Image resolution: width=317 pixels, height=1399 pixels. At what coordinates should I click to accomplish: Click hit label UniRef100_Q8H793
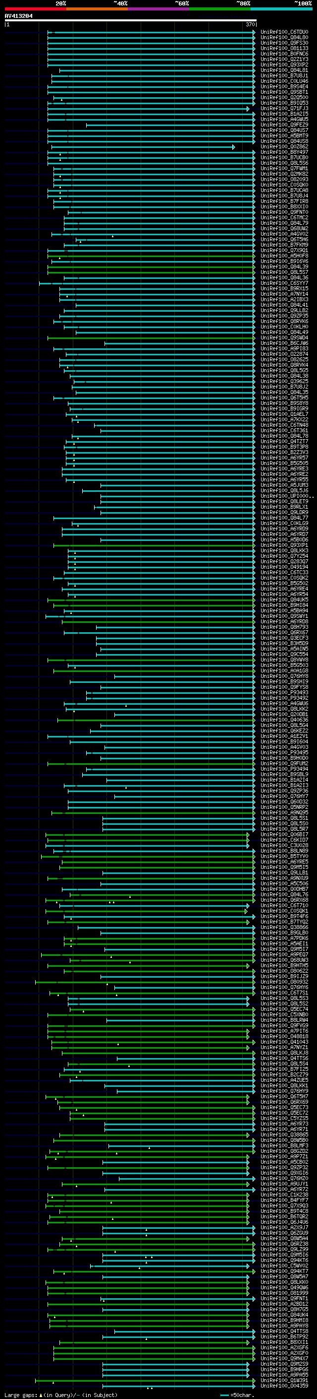tap(284, 627)
